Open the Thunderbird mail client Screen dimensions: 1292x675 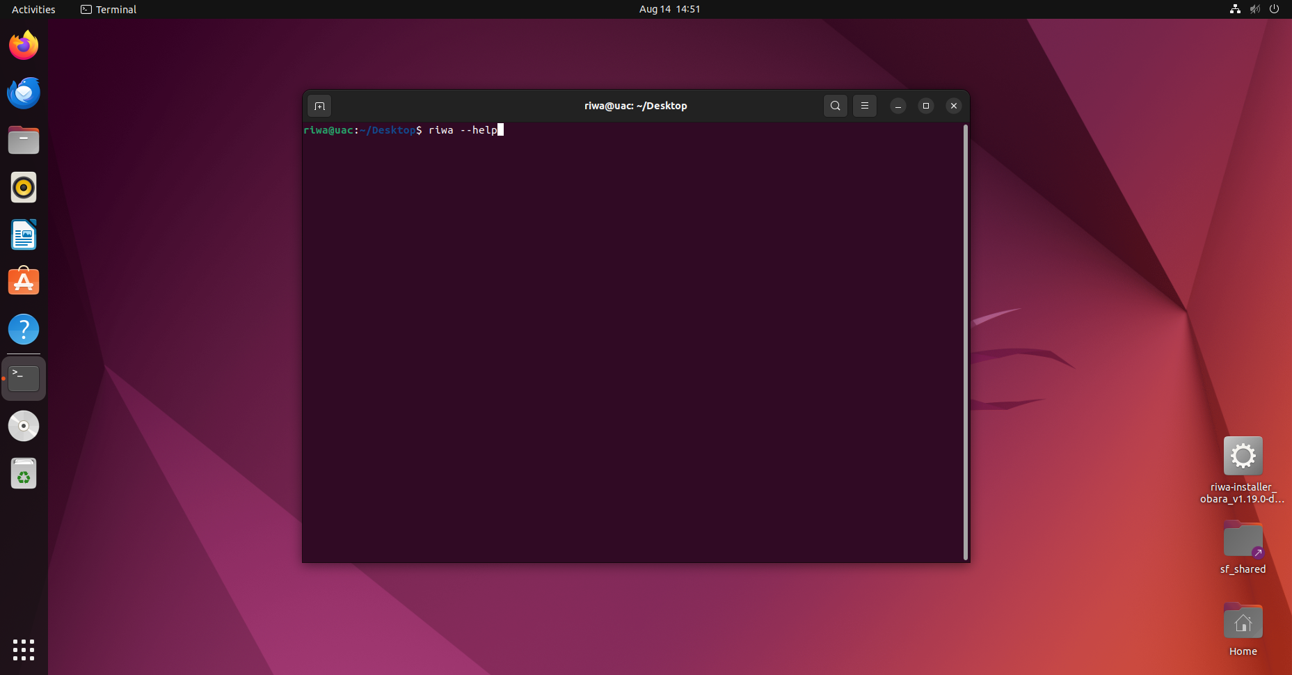point(24,93)
